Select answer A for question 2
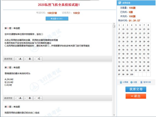 point(19,98)
